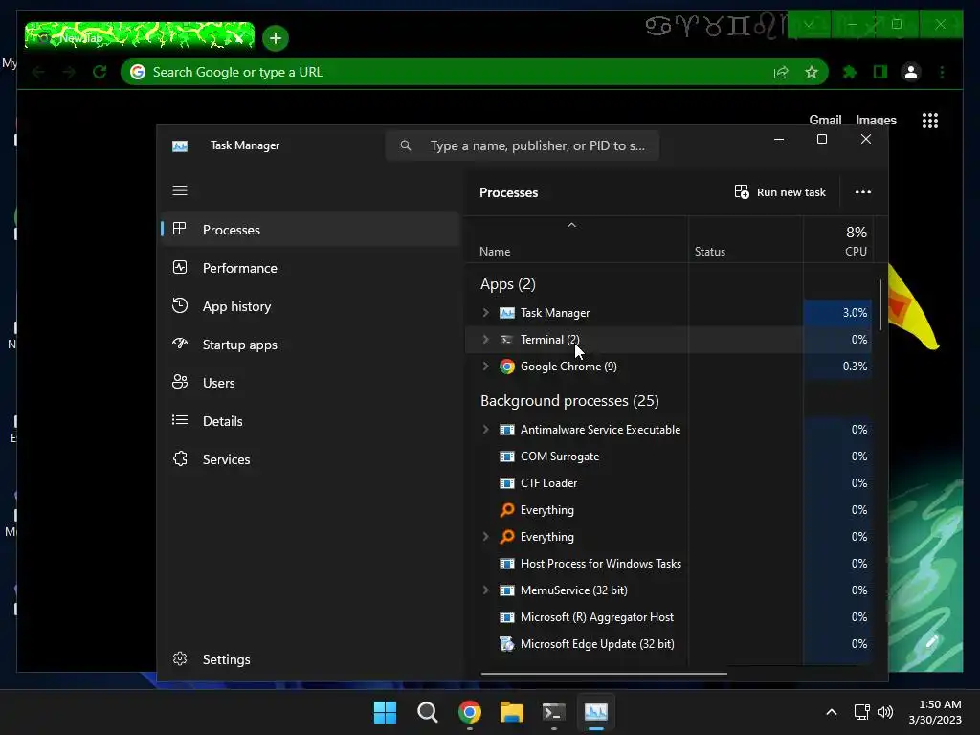
Task: Select the first Everything process icon
Action: click(x=507, y=510)
